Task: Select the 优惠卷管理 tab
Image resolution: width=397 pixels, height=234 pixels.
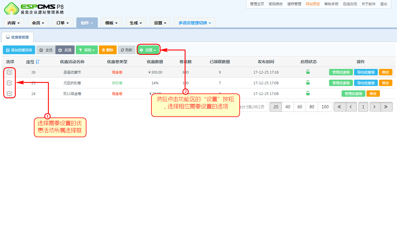Action: 17,37
